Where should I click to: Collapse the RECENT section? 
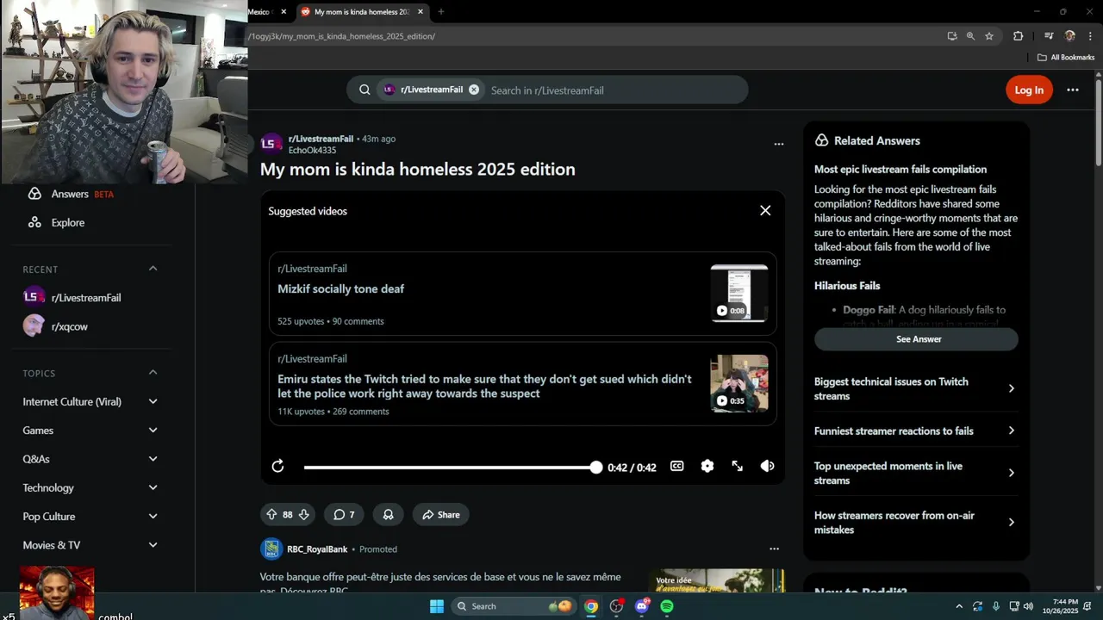tap(153, 269)
